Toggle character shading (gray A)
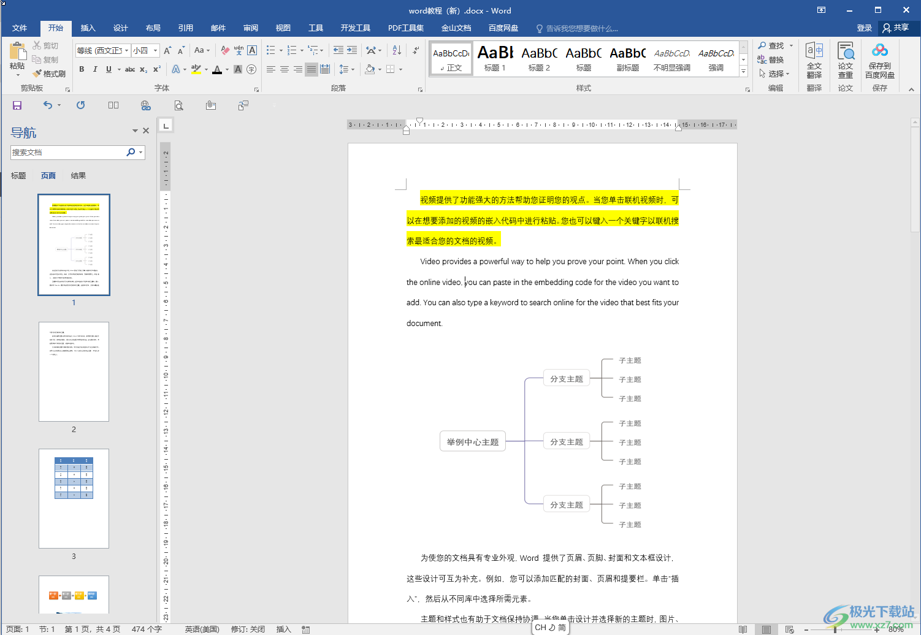 [x=238, y=69]
